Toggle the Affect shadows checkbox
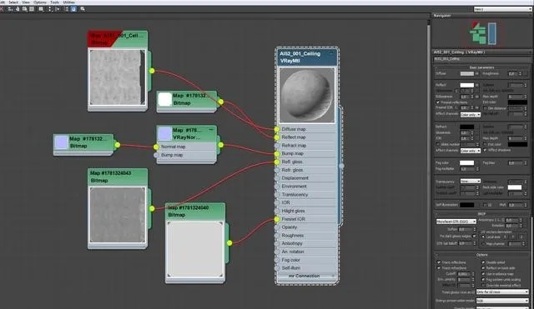 click(x=485, y=150)
